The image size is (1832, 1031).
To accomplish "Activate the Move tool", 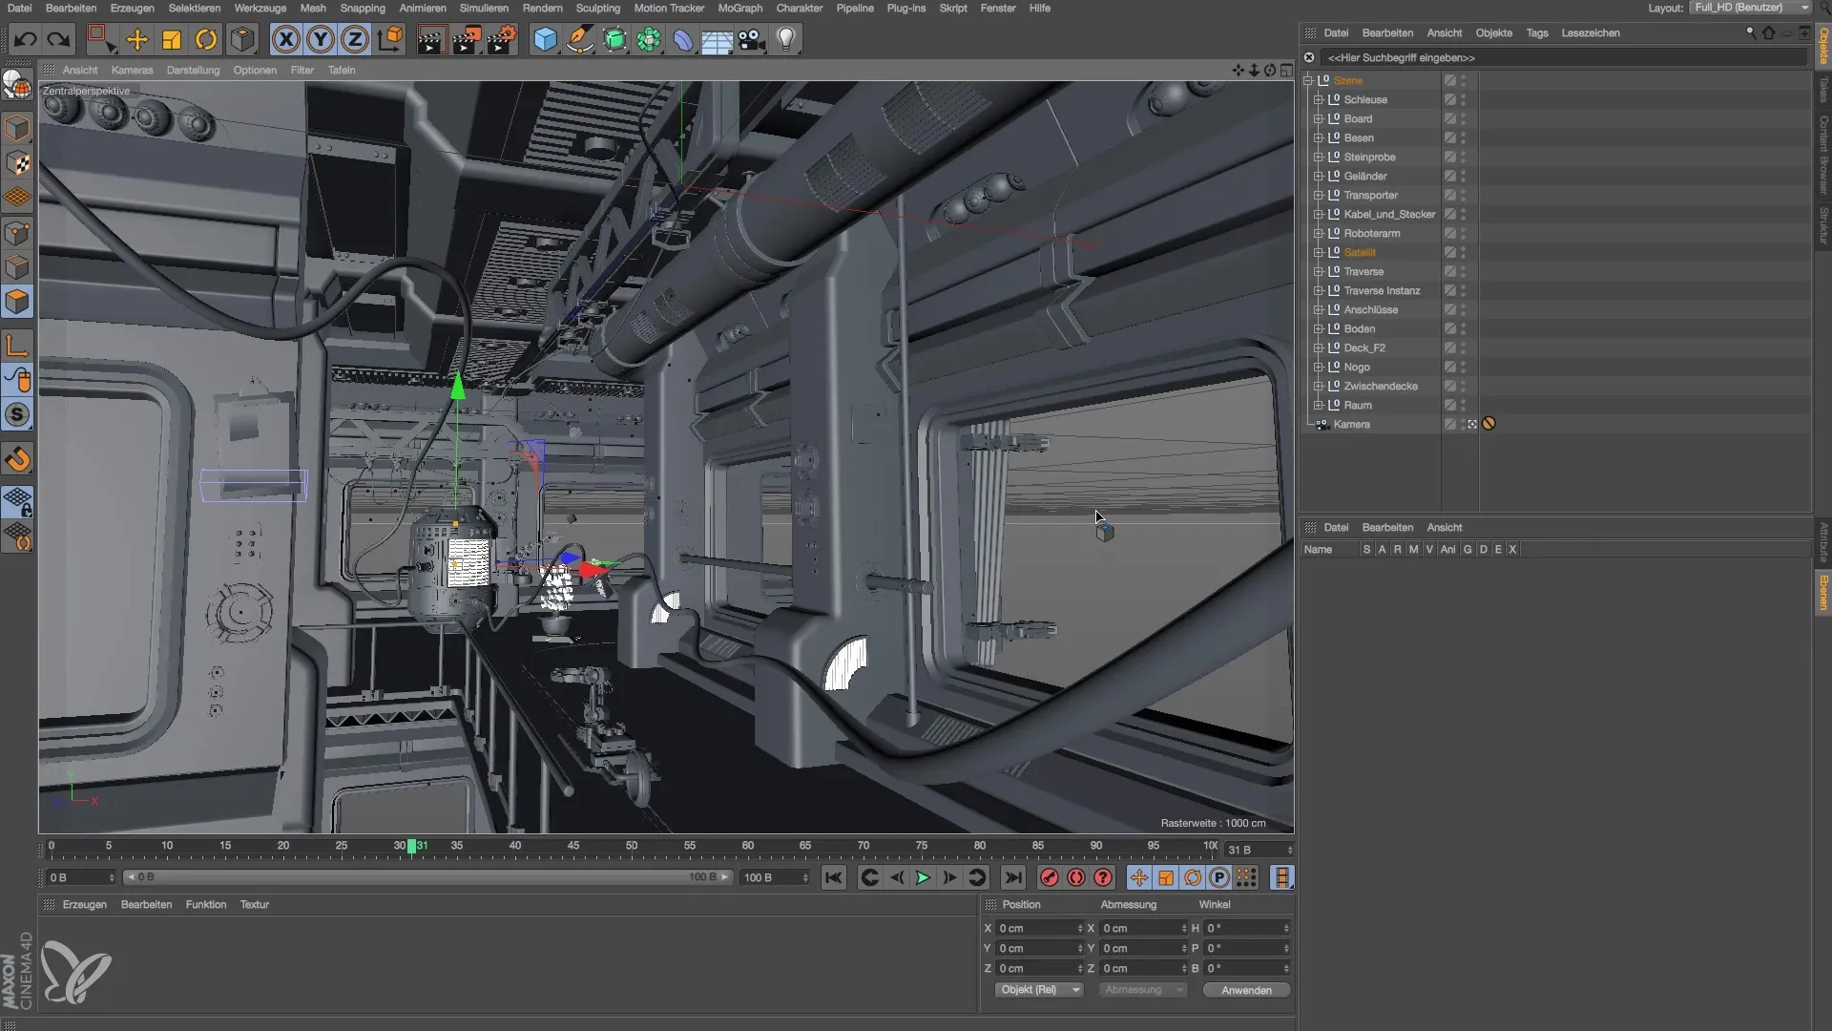I will (x=137, y=39).
